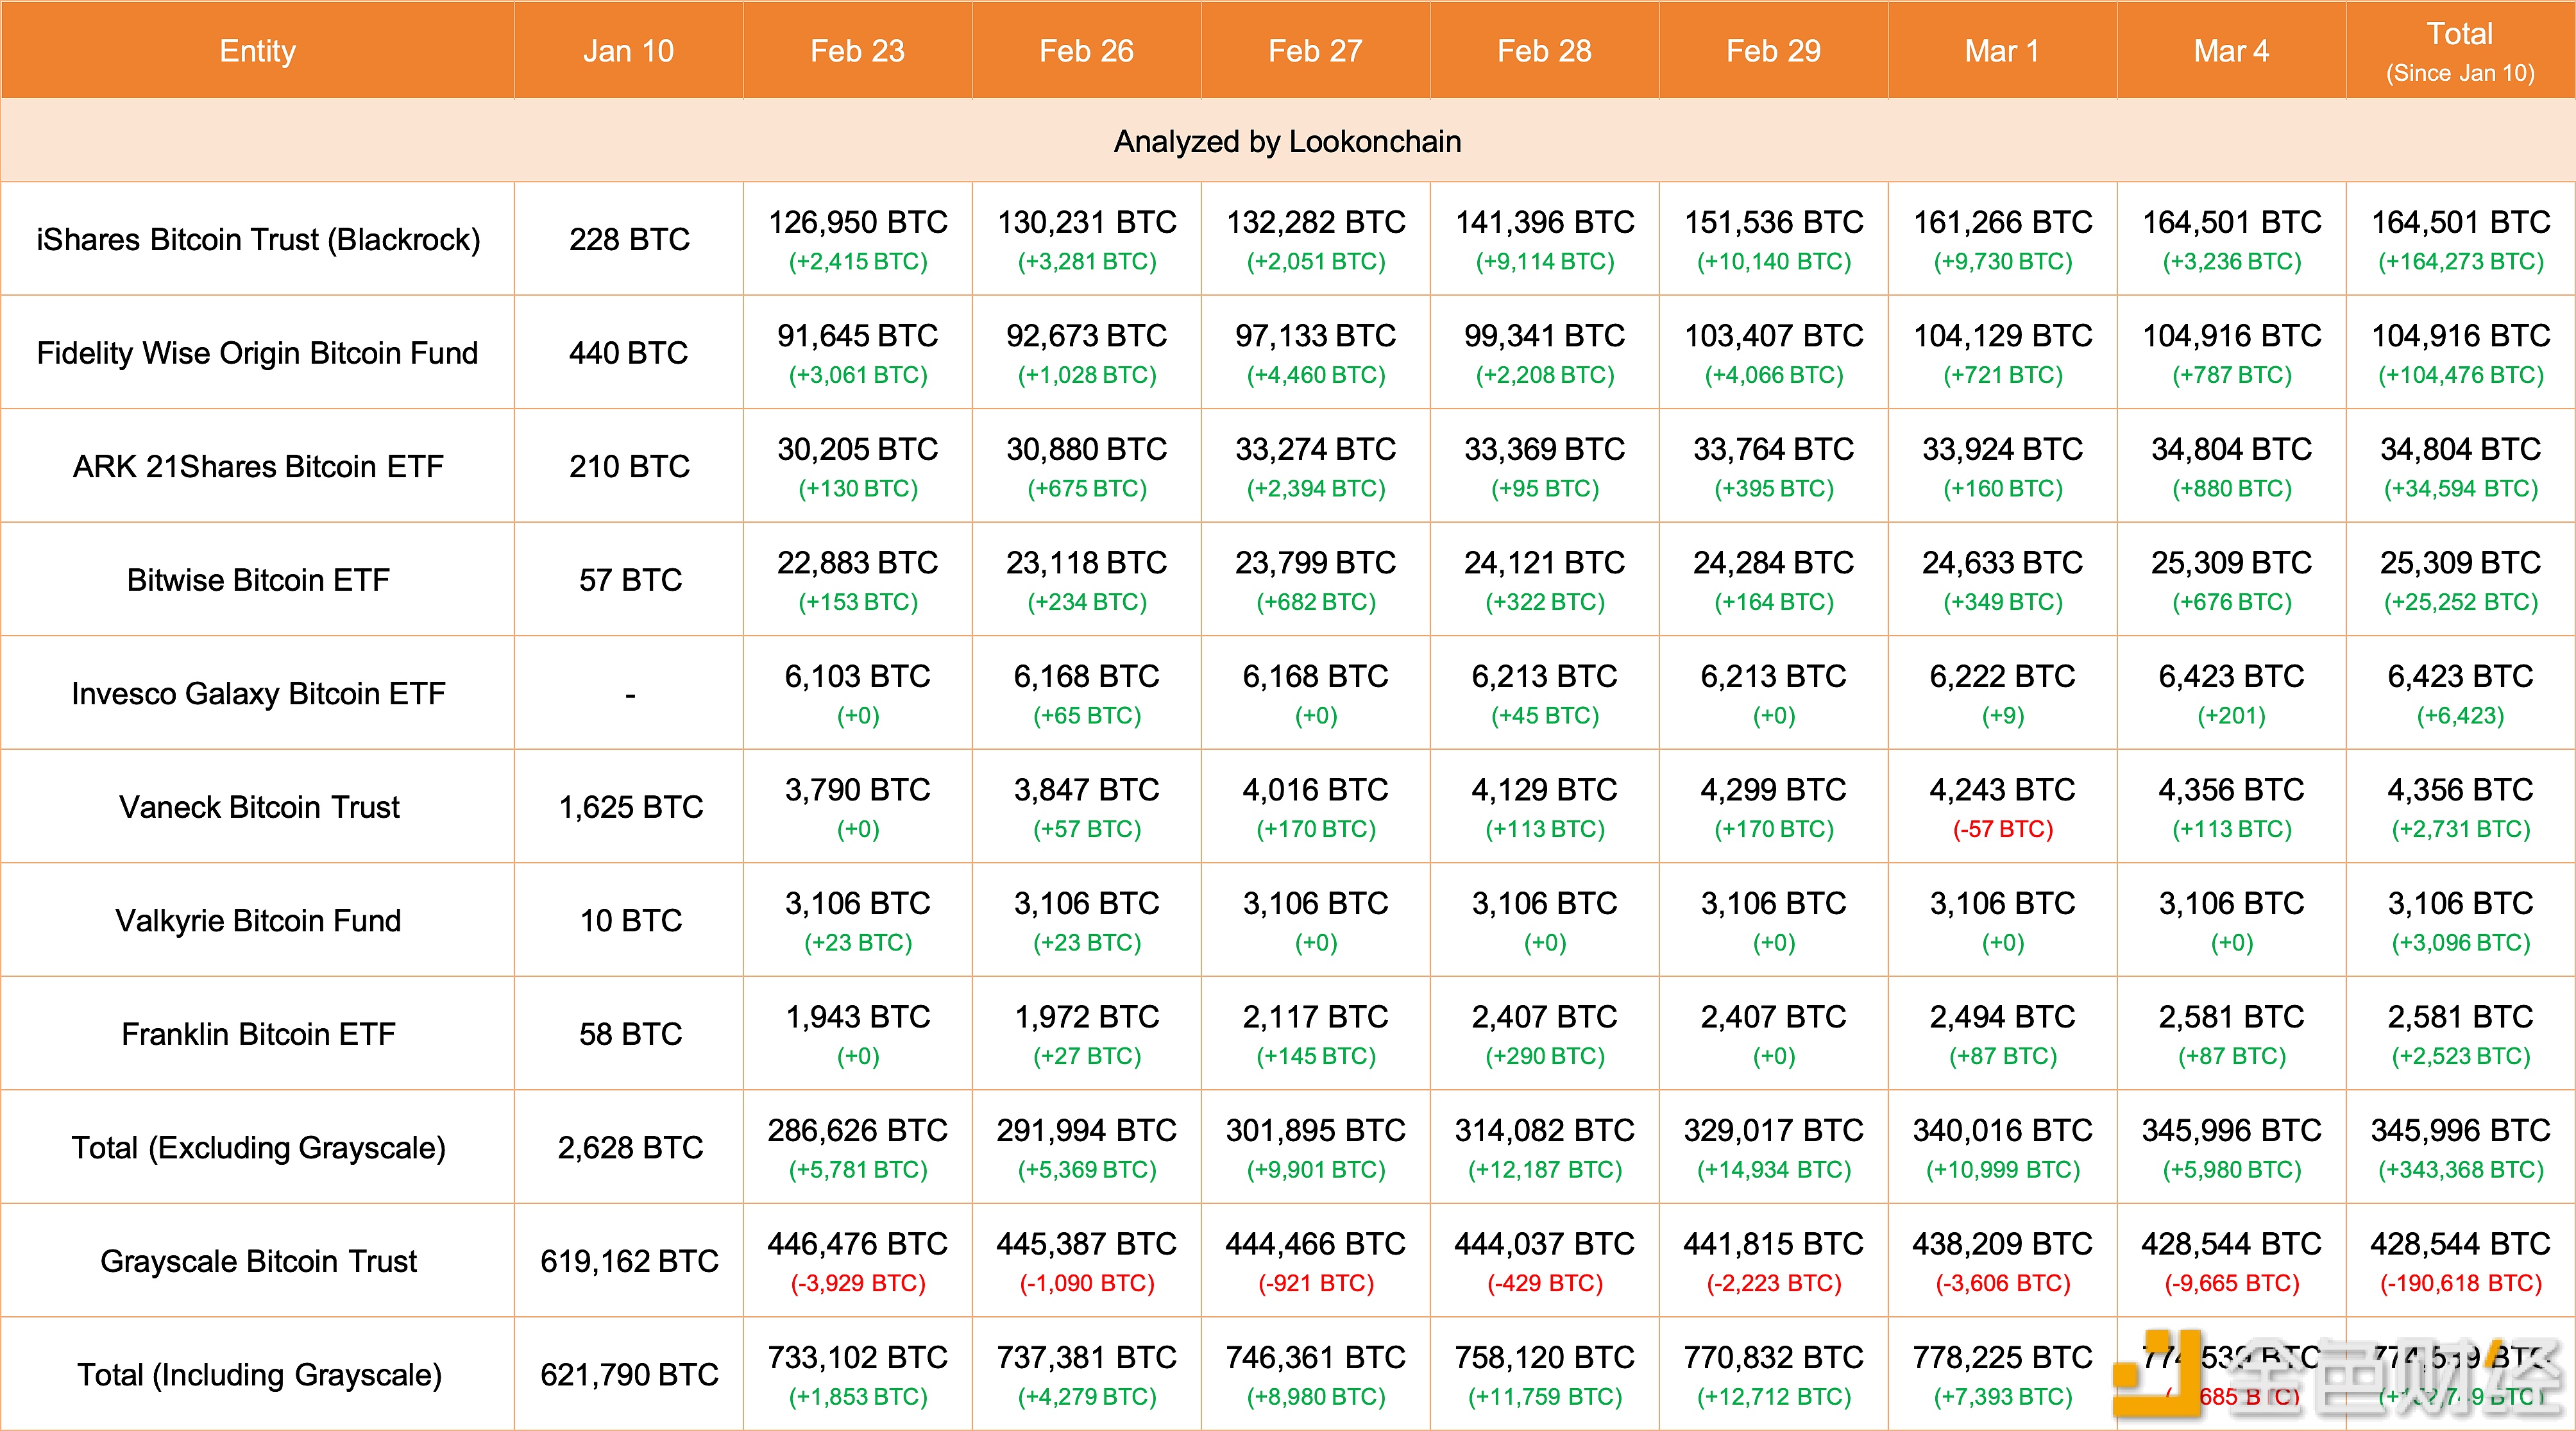Click the 'Jan 10' column header
The width and height of the screenshot is (2576, 1431).
(x=628, y=50)
